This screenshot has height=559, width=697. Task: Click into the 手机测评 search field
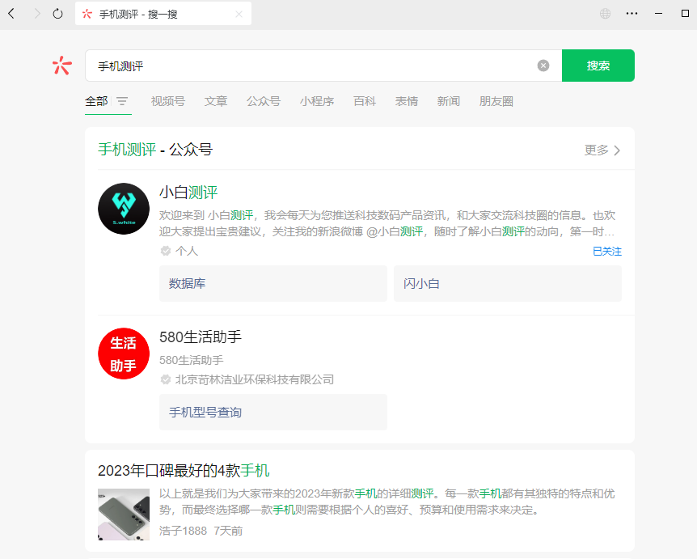tap(310, 66)
